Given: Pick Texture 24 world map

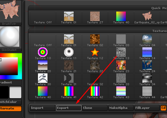Looking at the screenshot, I should [x=147, y=67].
